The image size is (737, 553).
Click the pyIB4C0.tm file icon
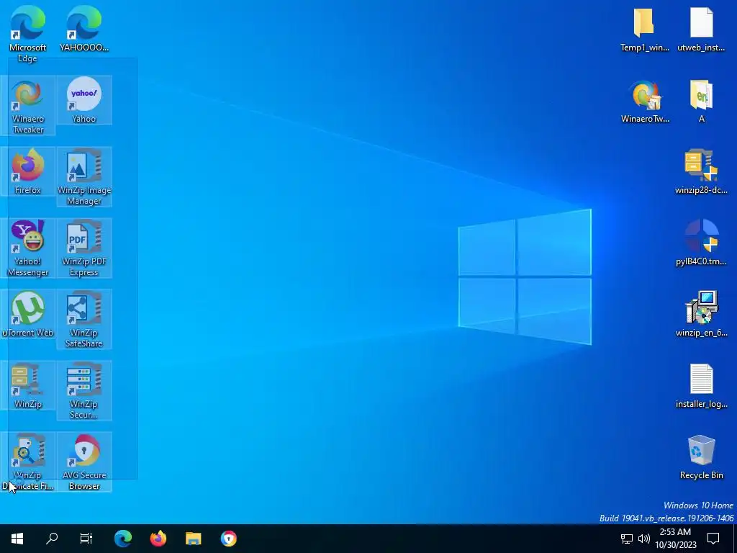(701, 243)
